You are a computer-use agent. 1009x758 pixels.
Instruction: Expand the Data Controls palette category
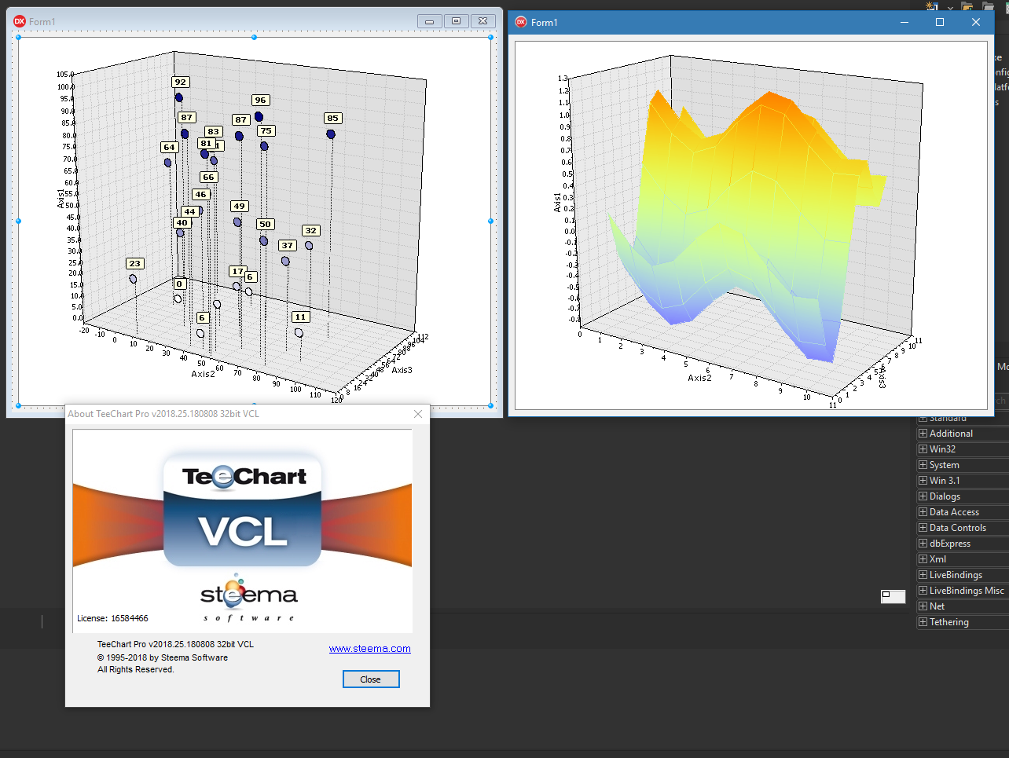point(923,528)
